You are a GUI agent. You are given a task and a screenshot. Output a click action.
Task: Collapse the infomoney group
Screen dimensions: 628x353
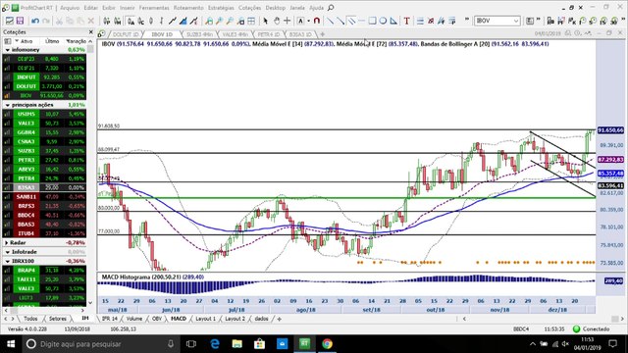(x=7, y=50)
